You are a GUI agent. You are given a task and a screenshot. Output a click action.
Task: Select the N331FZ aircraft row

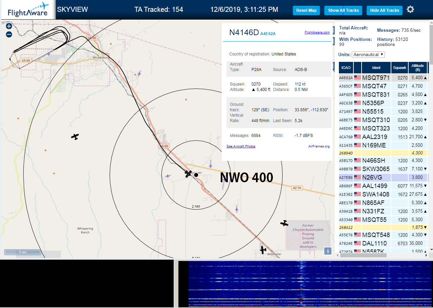[383, 211]
